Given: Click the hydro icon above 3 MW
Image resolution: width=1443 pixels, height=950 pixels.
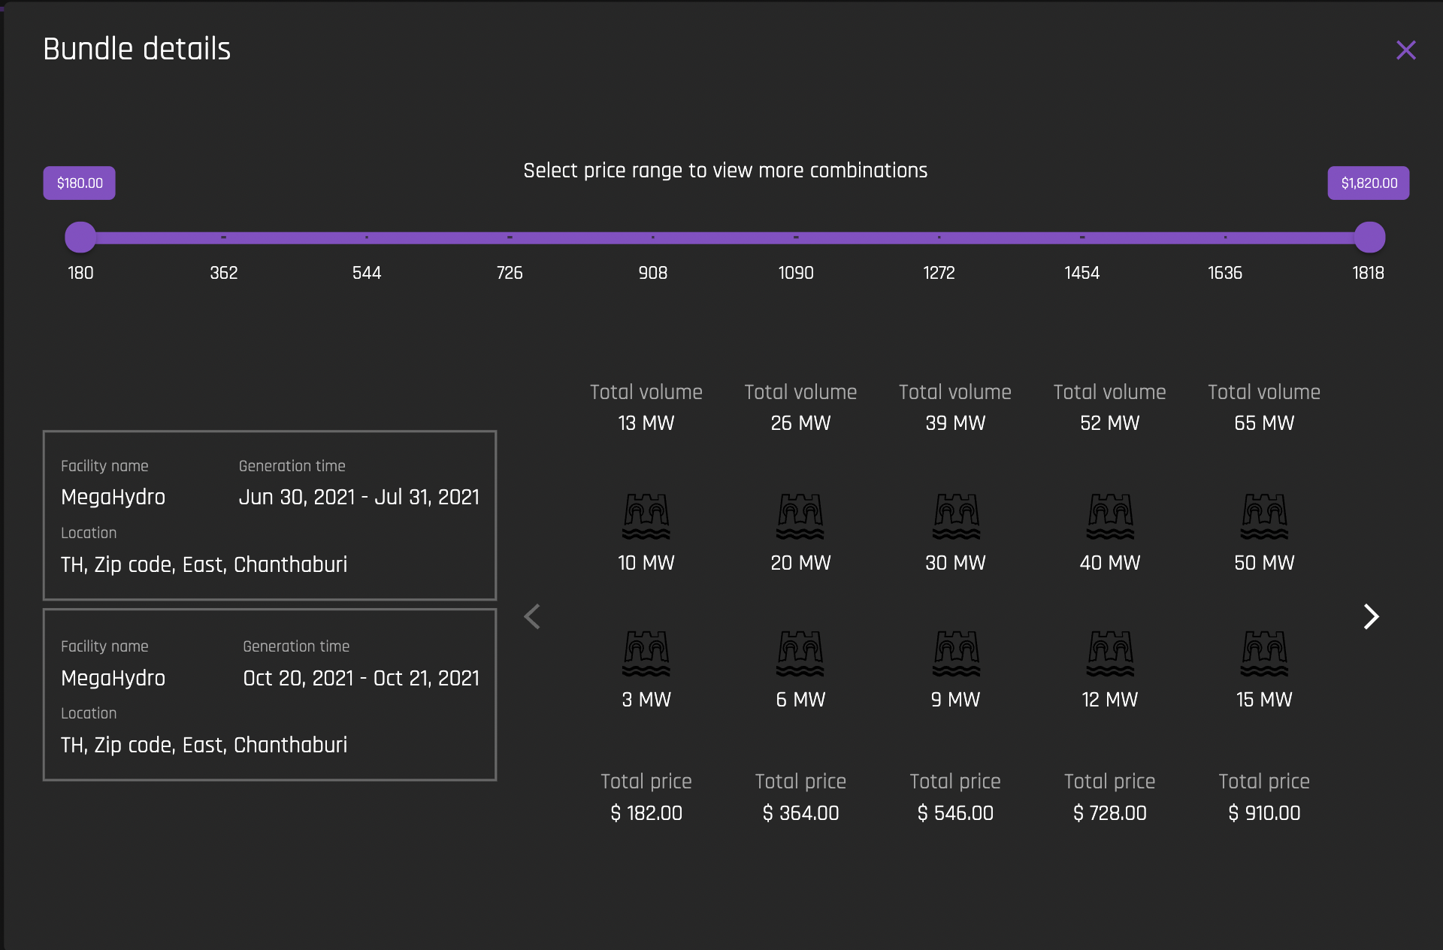Looking at the screenshot, I should coord(646,653).
